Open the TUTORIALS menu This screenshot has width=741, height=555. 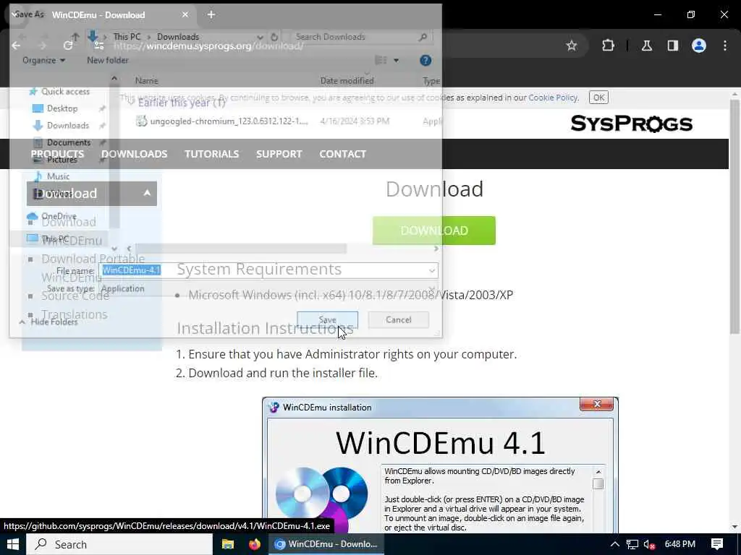coord(212,154)
